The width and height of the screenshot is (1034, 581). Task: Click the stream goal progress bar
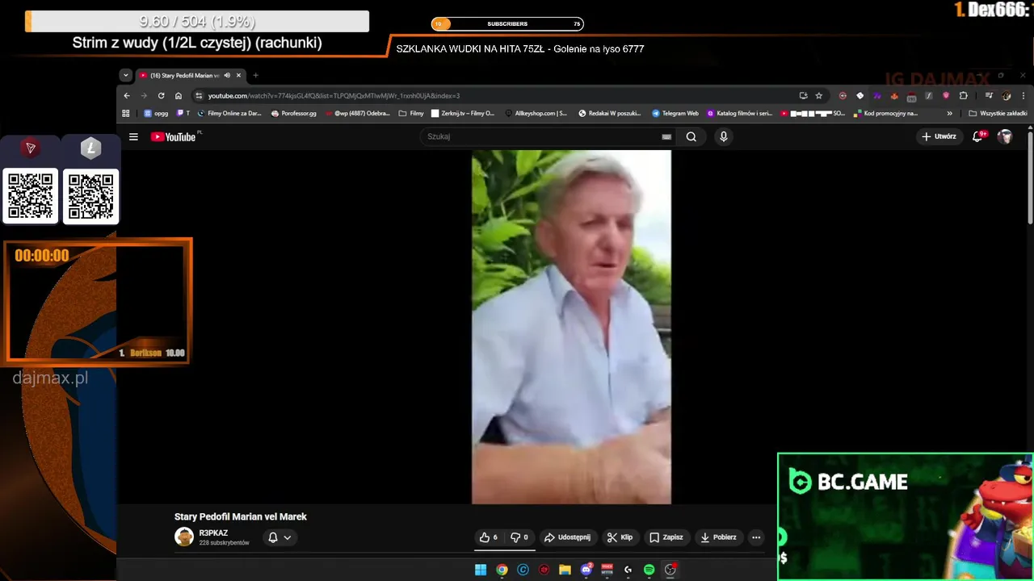pos(197,22)
